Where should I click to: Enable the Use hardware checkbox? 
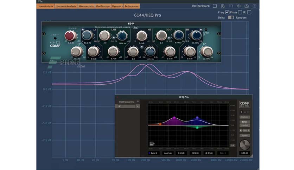pyautogui.click(x=215, y=6)
